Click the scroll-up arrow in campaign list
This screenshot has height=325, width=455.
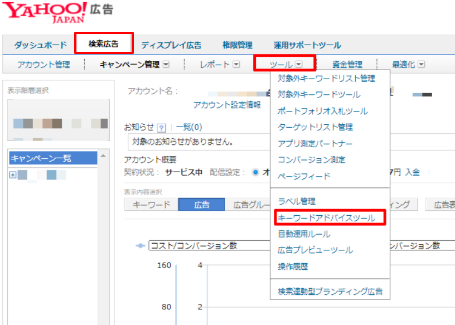click(103, 157)
